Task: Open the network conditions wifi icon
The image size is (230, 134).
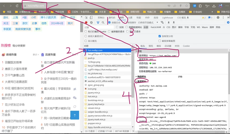Action: pyautogui.click(x=162, y=23)
